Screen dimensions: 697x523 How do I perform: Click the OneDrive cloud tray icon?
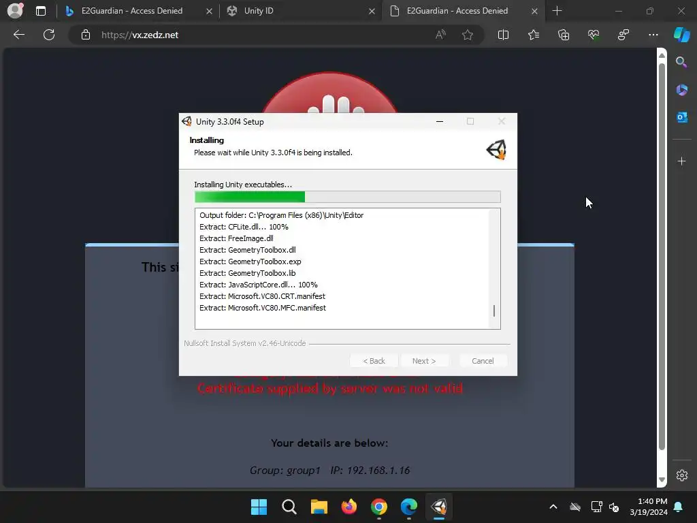coord(575,507)
